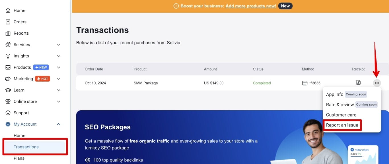389x164 pixels.
Task: Click the Completed status of the order
Action: coord(262,83)
